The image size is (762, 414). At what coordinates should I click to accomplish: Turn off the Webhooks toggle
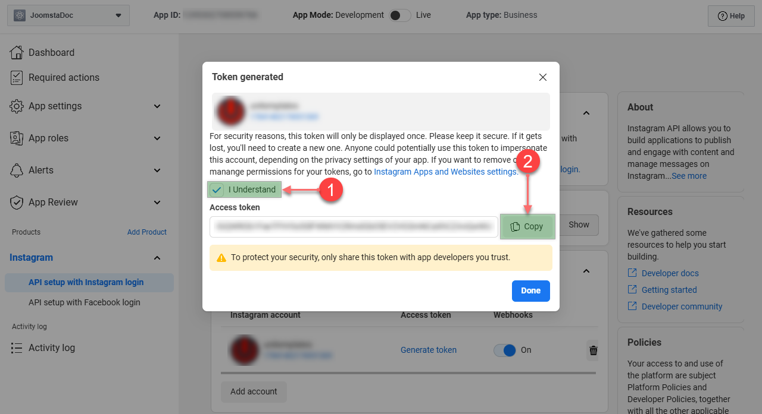point(505,350)
